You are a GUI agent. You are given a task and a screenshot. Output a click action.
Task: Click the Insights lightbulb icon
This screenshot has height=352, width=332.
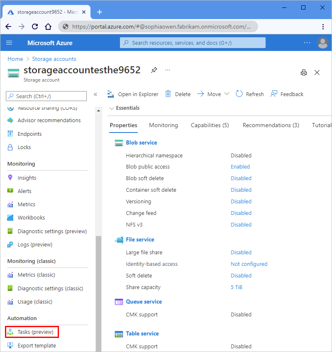pos(10,178)
